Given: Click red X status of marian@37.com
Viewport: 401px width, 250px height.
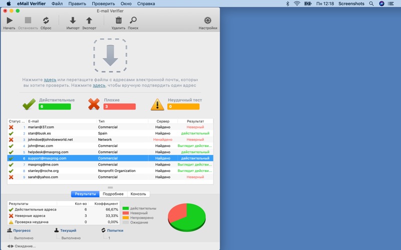Looking at the screenshot, I should (x=11, y=127).
